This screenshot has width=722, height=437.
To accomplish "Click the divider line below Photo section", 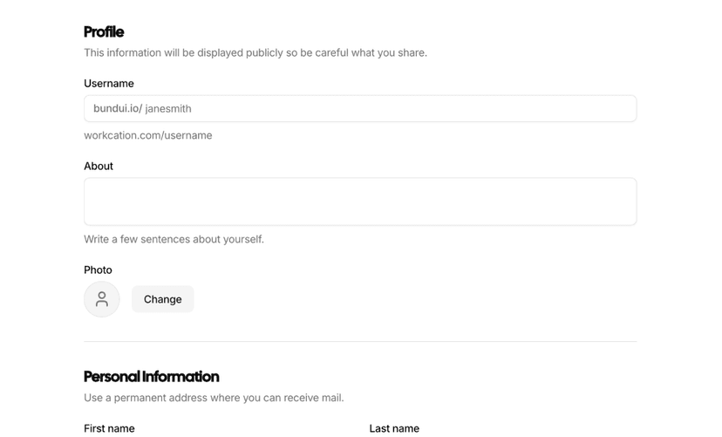I will point(360,341).
